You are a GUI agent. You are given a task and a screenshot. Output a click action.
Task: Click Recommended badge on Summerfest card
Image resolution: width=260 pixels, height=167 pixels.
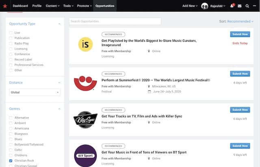coord(113,74)
